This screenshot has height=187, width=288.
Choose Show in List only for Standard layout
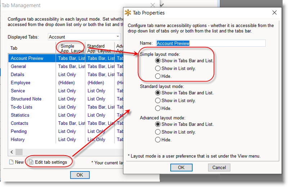pos(158,100)
